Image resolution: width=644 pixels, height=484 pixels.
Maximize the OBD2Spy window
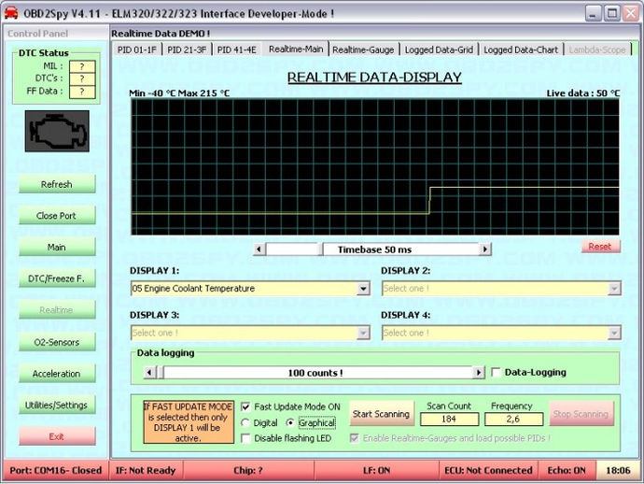(x=612, y=14)
